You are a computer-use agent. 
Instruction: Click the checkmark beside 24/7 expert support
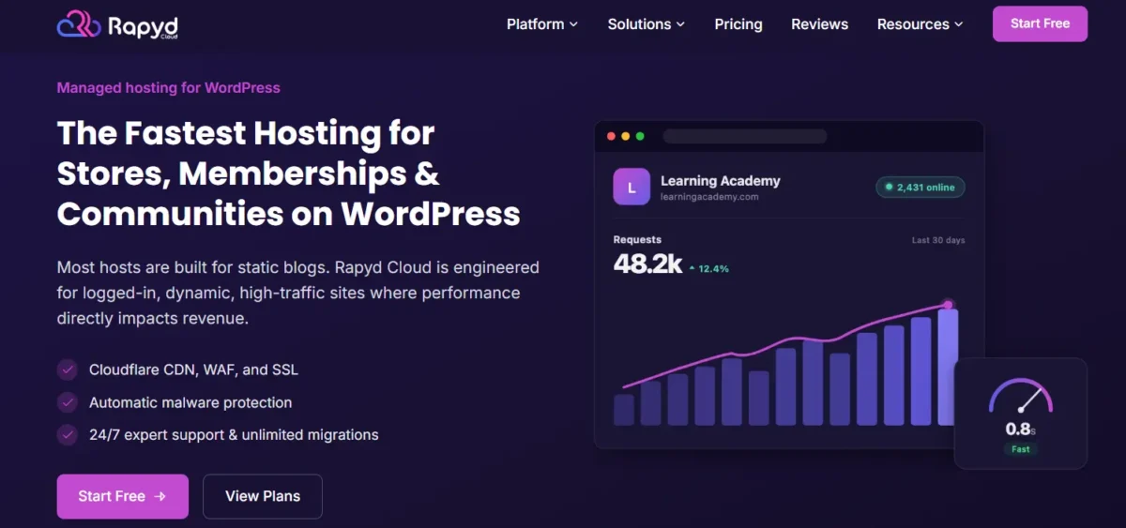click(x=68, y=435)
